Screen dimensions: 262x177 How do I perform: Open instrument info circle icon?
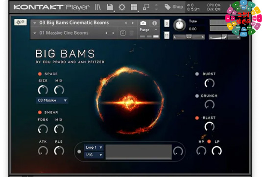pos(155,23)
